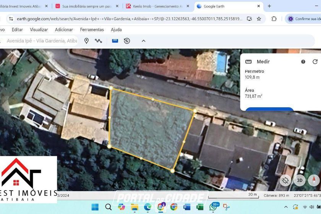Image resolution: width=321 pixels, height=214 pixels.
Task: Open the Adicionar menu
Action: [64, 30]
